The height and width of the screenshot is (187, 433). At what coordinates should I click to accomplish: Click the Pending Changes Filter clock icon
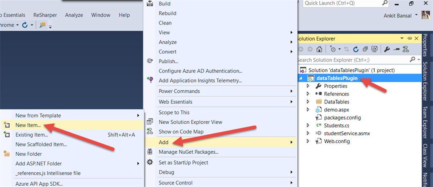(333, 49)
